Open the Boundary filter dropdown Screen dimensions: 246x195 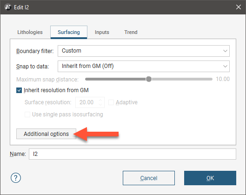coord(144,51)
